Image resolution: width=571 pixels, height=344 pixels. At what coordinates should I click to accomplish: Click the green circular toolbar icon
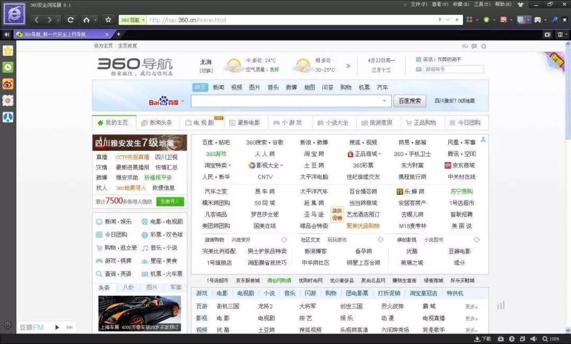click(486, 20)
